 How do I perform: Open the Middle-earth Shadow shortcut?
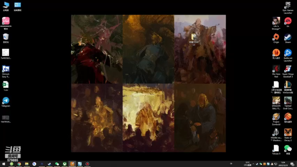point(276,135)
